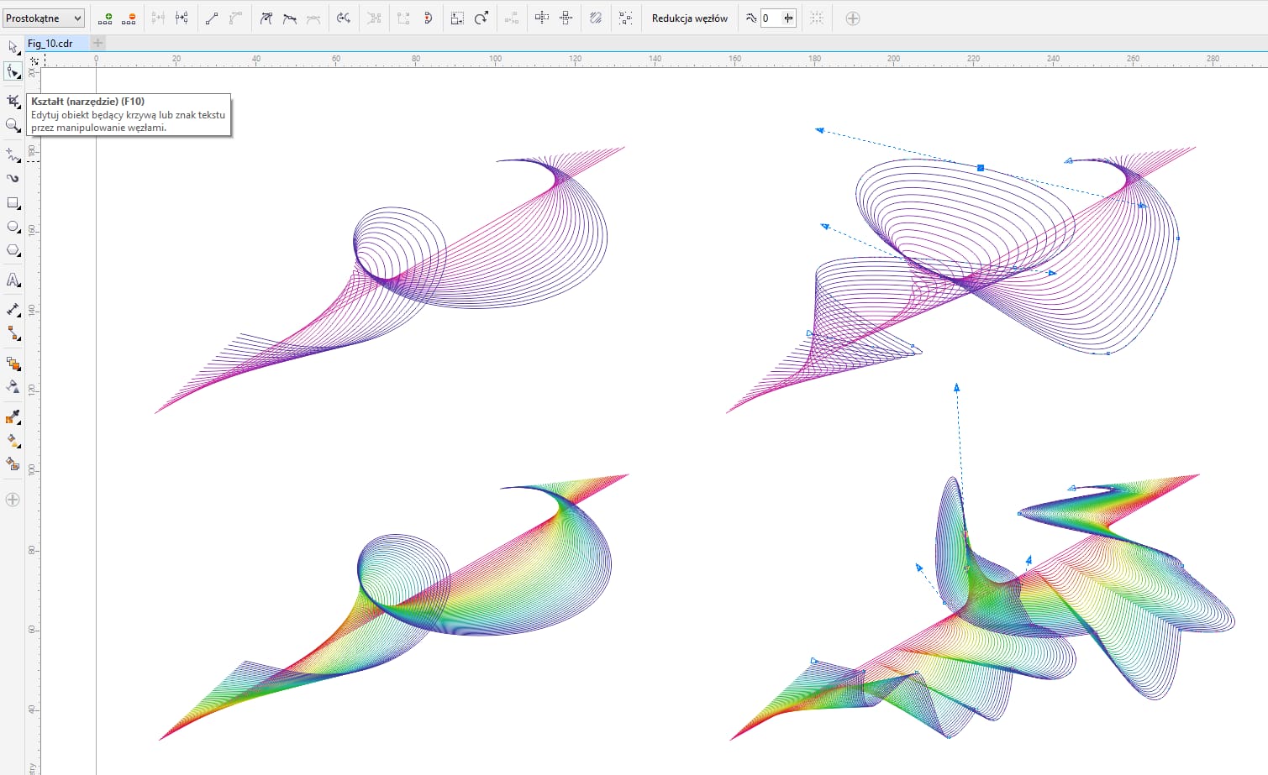The height and width of the screenshot is (775, 1268).
Task: Expand the curve smoothness slider control
Action: pyautogui.click(x=788, y=18)
